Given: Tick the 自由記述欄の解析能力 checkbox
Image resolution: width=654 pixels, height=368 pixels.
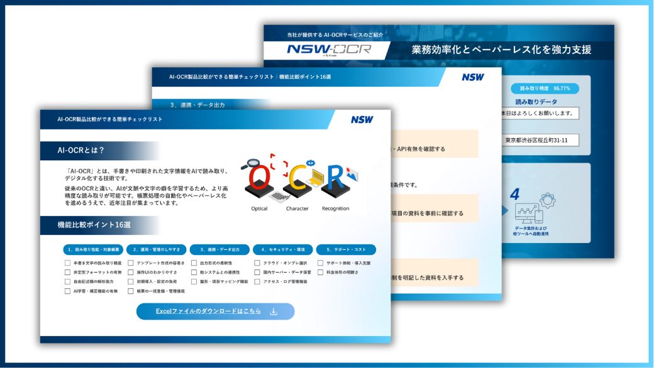Looking at the screenshot, I should pos(67,282).
